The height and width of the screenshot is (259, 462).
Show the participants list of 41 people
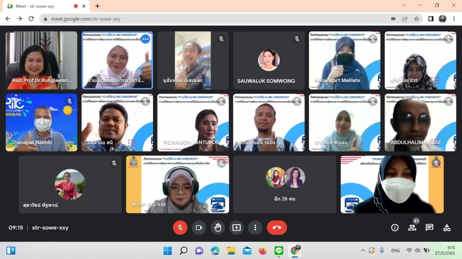(412, 228)
